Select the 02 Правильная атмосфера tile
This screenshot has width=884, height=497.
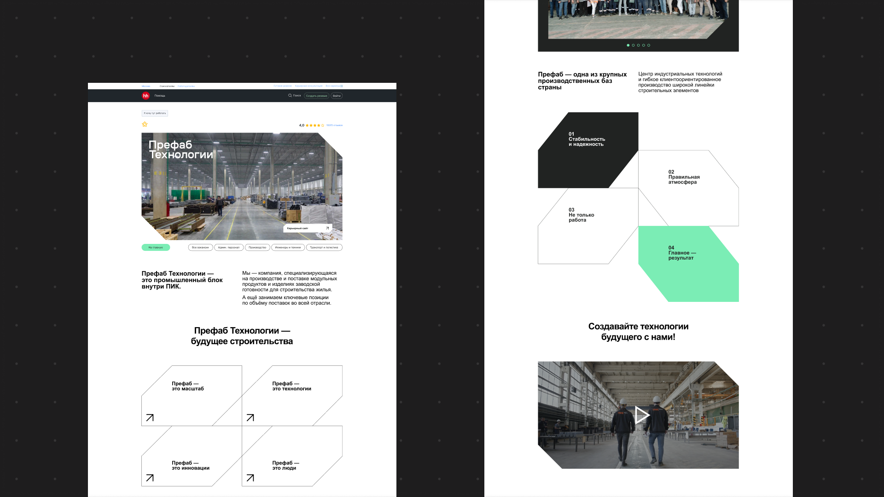(688, 188)
